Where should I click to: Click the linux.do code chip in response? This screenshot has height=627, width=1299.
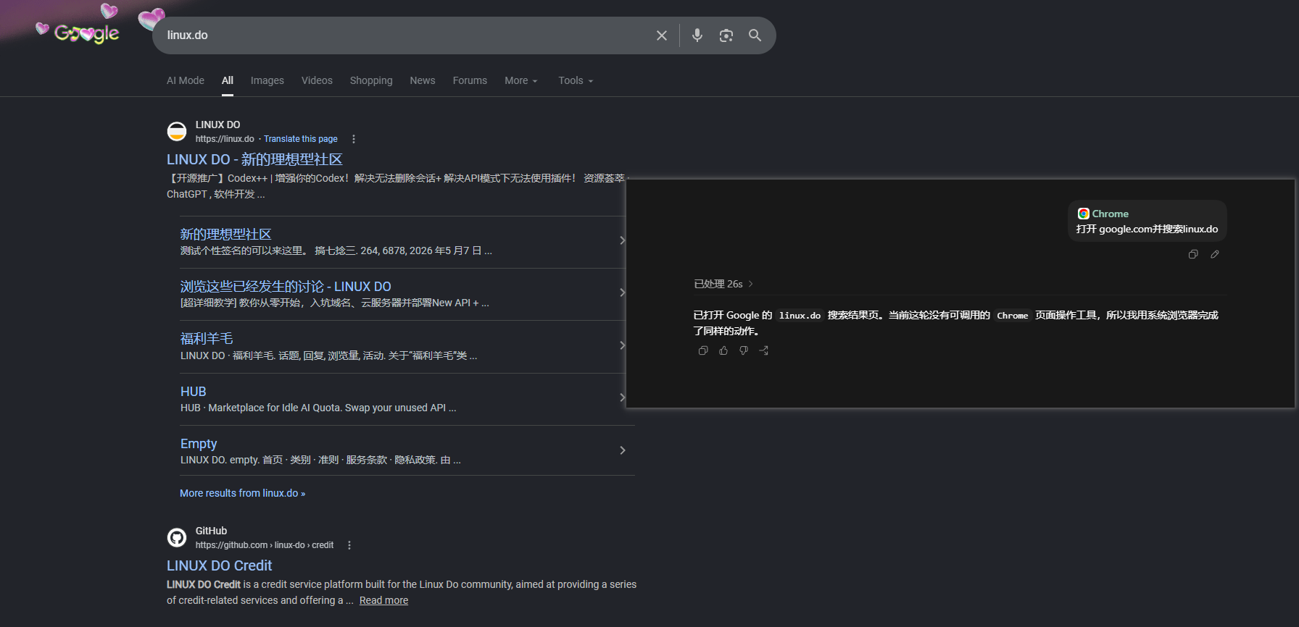800,316
